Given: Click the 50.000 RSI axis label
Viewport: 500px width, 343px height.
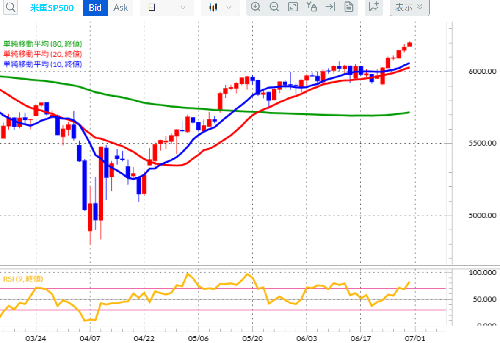Looking at the screenshot, I should 484,299.
